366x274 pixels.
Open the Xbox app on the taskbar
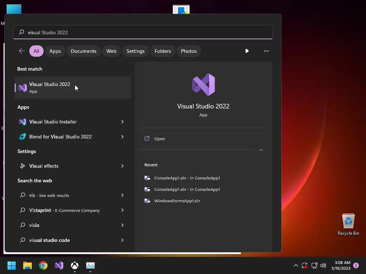tap(75, 265)
